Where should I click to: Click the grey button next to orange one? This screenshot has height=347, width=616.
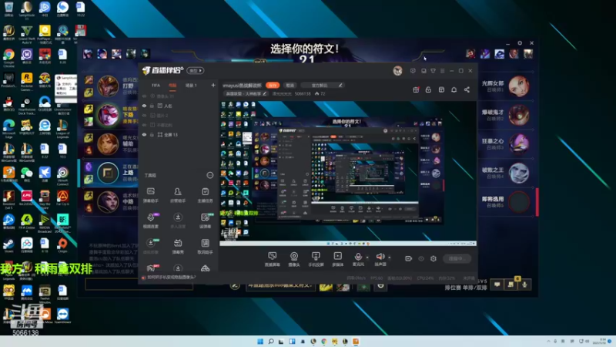pos(290,86)
